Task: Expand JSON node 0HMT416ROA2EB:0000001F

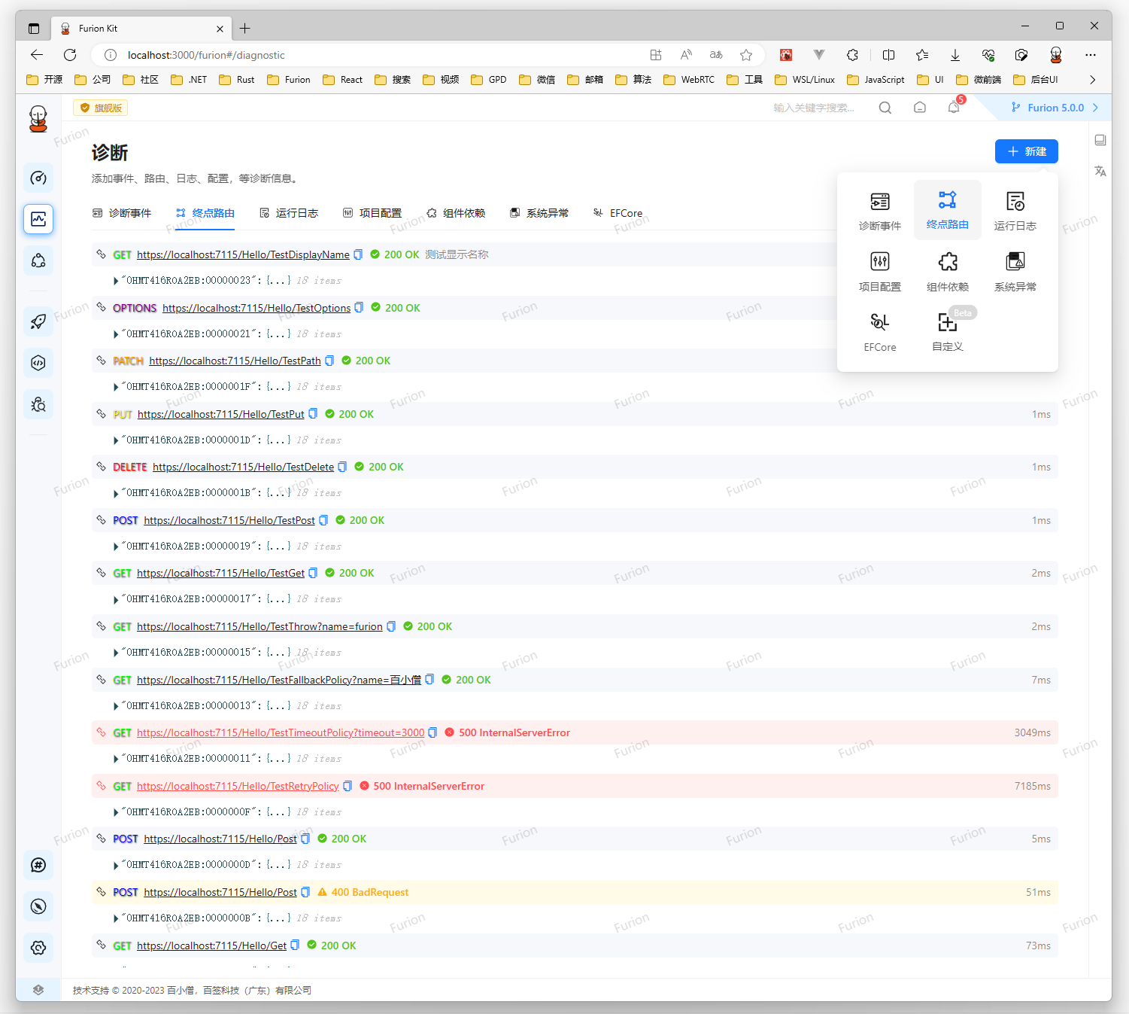Action: pyautogui.click(x=116, y=387)
